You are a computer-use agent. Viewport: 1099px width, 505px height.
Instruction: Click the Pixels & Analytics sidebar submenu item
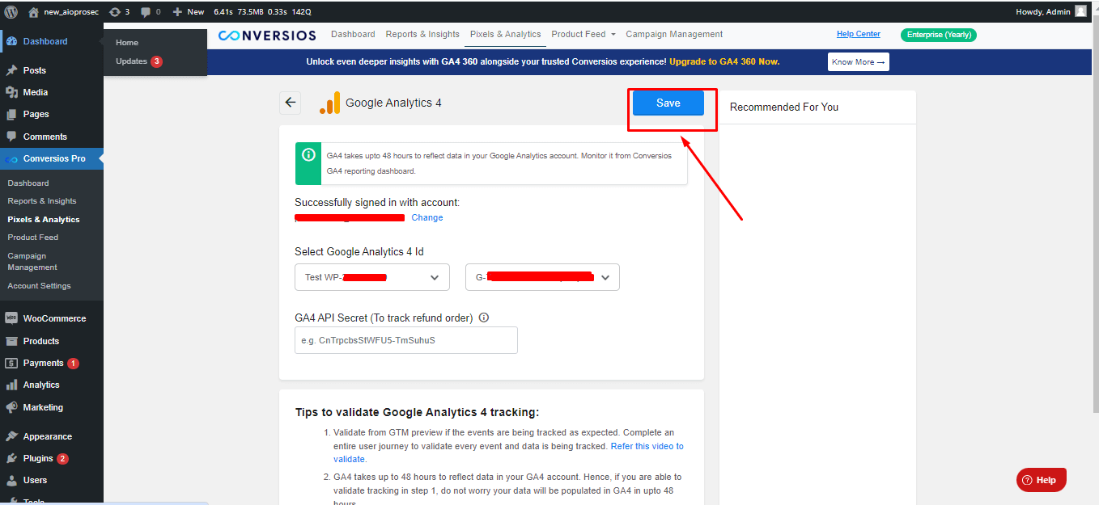tap(44, 220)
